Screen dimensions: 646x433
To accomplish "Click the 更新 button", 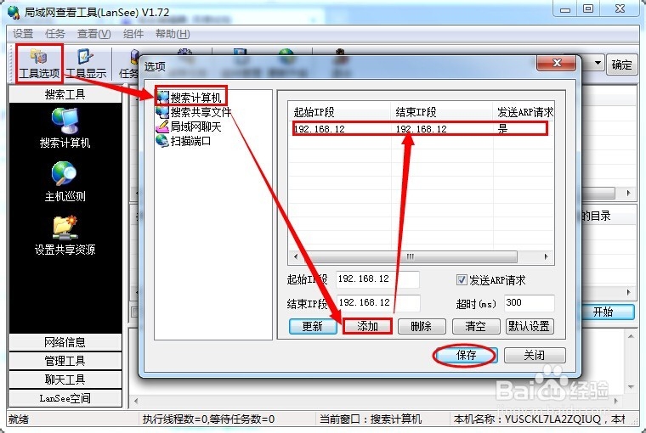I will coord(313,326).
